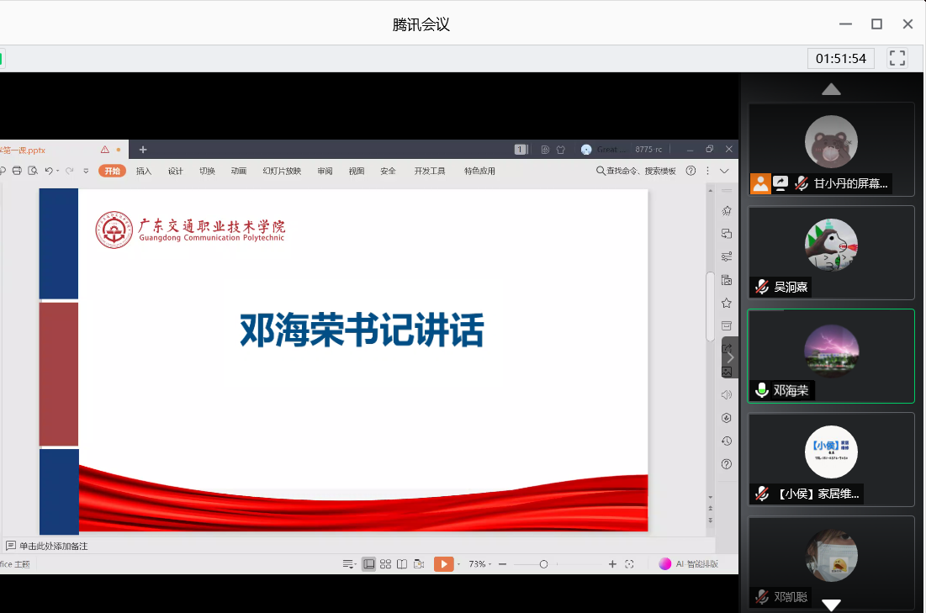Image resolution: width=926 pixels, height=613 pixels.
Task: Select 甘小丹的屏幕 participant tile
Action: (831, 150)
